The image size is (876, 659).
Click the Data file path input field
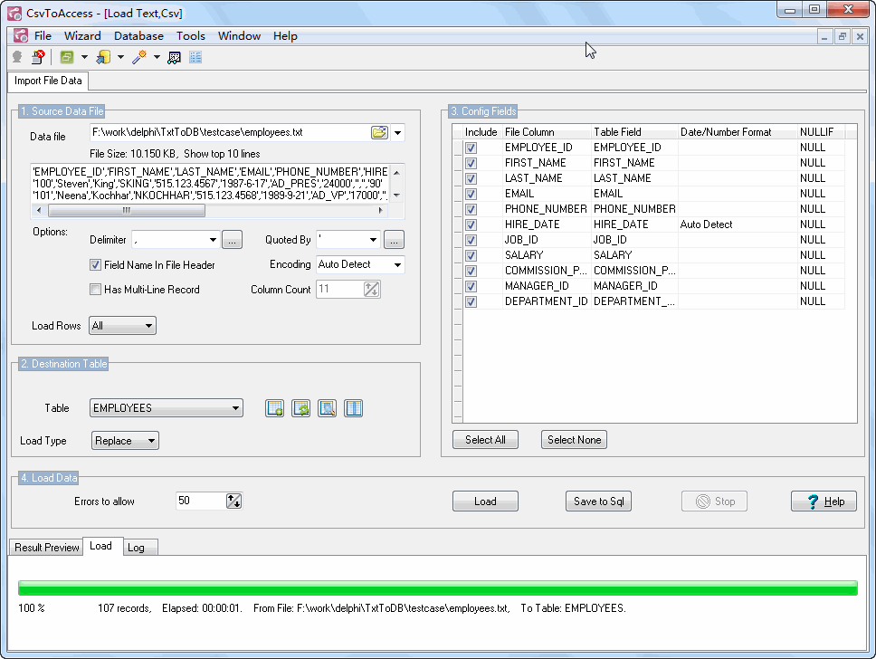(229, 132)
